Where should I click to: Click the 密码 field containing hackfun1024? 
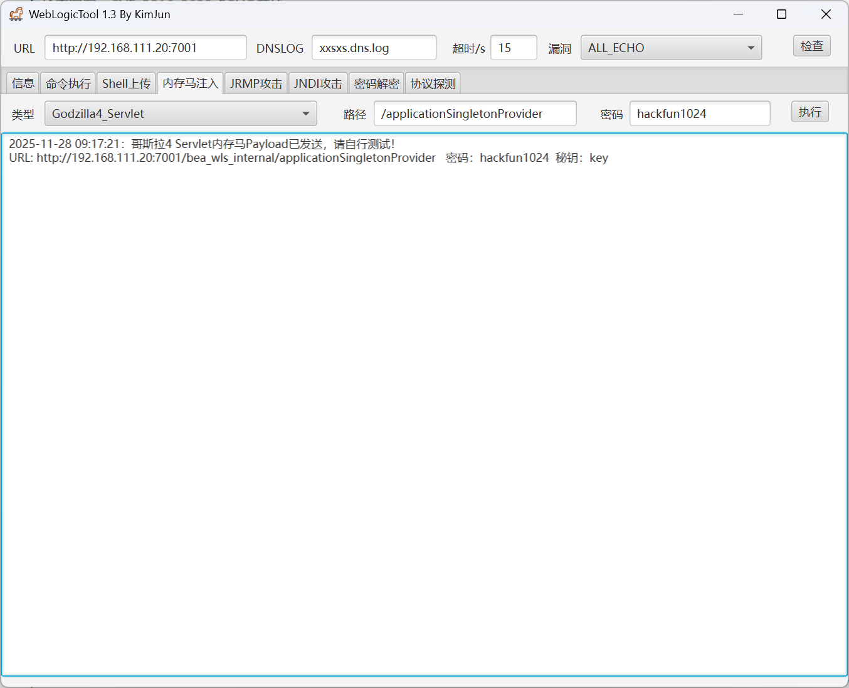click(700, 114)
